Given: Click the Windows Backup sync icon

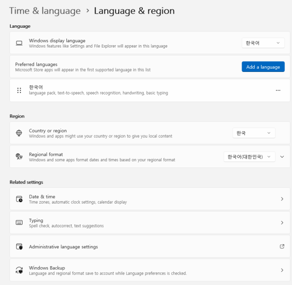Looking at the screenshot, I should pyautogui.click(x=19, y=270).
